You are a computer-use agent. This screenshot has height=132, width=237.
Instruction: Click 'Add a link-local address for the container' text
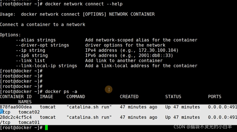141,66
